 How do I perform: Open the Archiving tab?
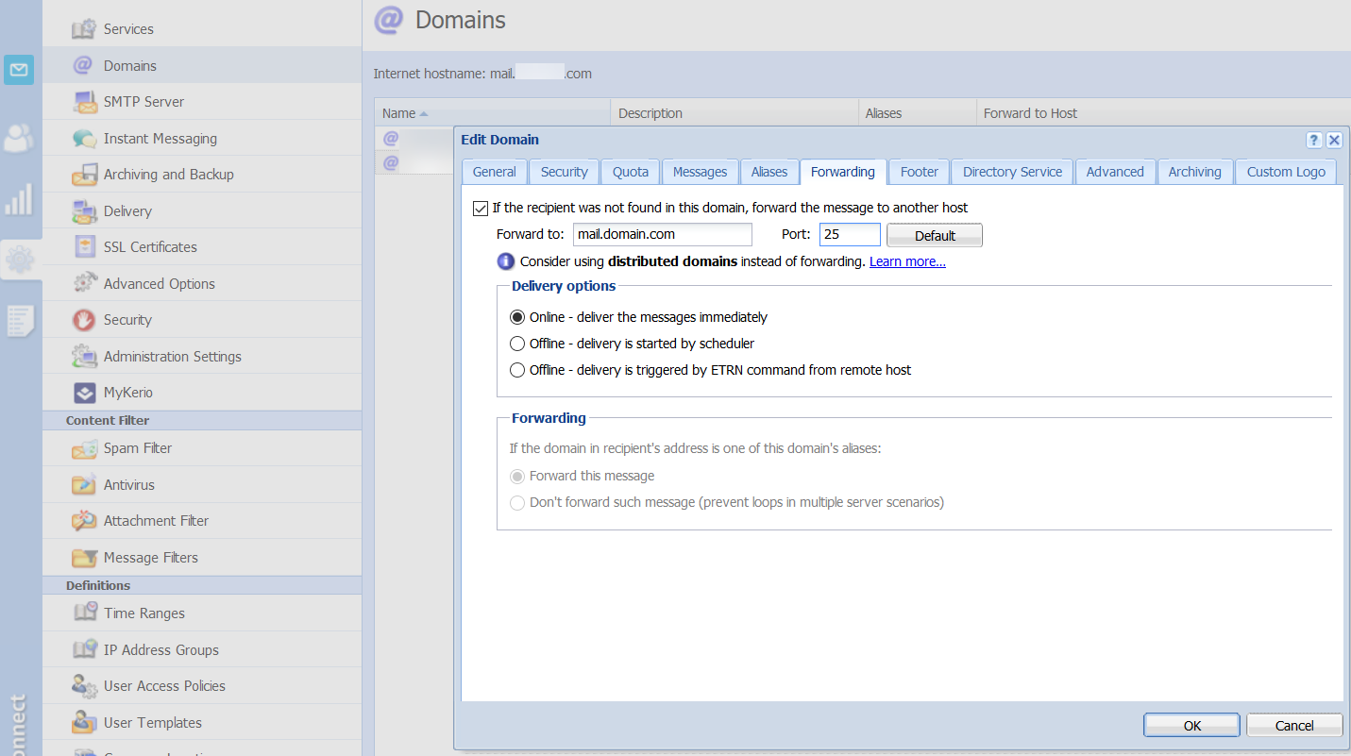[x=1194, y=172]
